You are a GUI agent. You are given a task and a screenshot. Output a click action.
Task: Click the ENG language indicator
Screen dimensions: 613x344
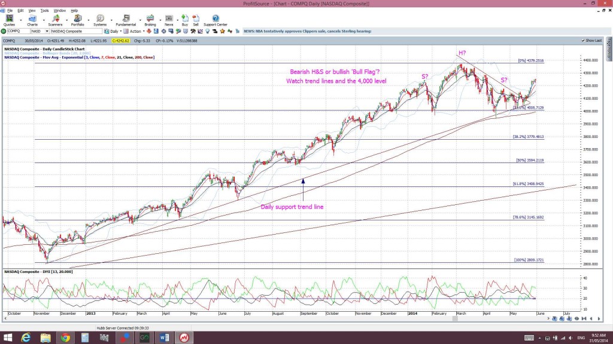(581, 338)
